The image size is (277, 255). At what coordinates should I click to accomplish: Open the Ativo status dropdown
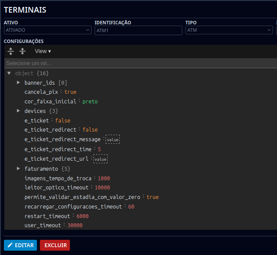click(47, 30)
